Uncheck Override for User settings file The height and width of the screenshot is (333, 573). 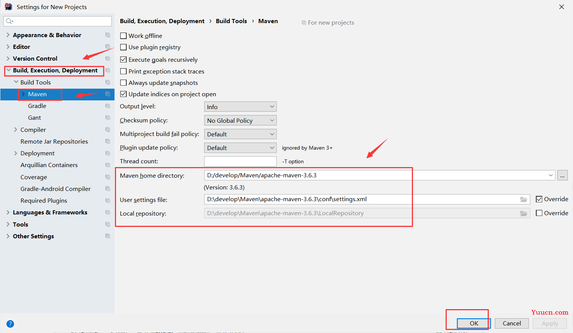point(539,199)
